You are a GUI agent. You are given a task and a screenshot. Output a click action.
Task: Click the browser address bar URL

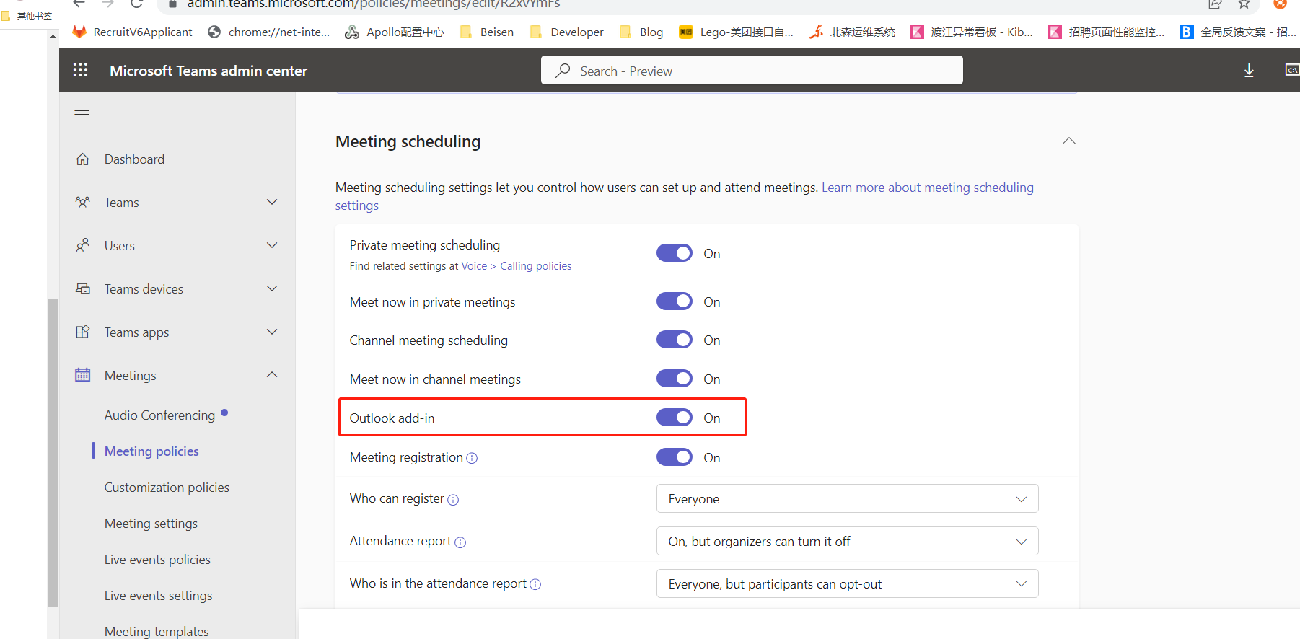(x=374, y=4)
